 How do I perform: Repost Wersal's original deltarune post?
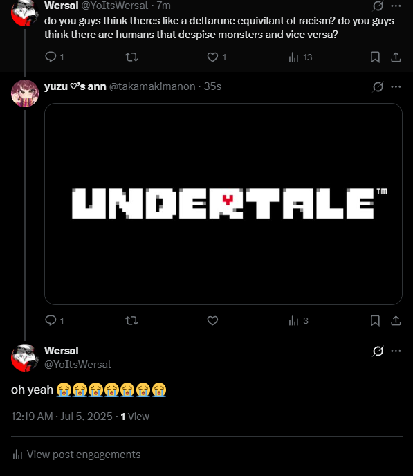pos(131,57)
